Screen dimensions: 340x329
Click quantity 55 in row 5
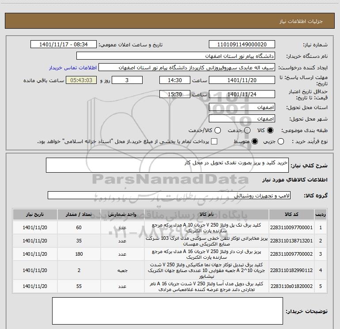[79, 286]
